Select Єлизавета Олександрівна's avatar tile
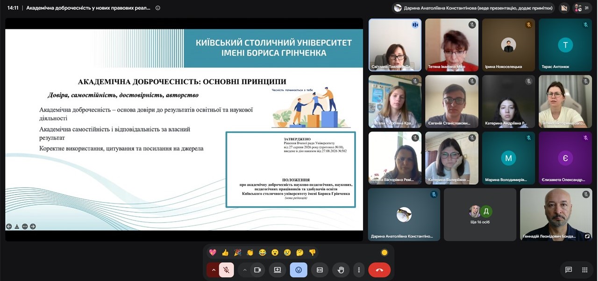 pos(565,158)
